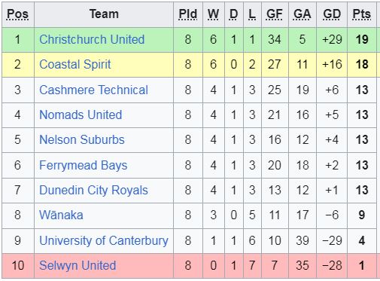Click the L column header abbreviation

point(252,14)
